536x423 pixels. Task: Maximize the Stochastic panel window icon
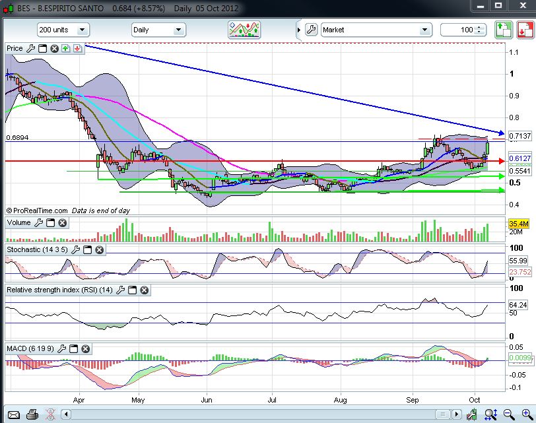(87, 250)
